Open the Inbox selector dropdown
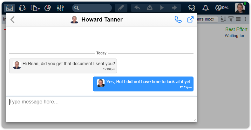Image resolution: width=251 pixels, height=130 pixels. tap(207, 19)
